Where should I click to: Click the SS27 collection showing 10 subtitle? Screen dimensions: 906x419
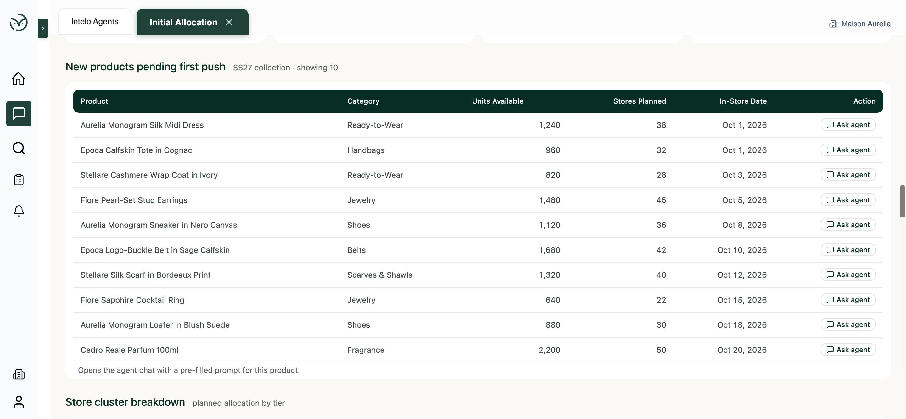(x=285, y=68)
